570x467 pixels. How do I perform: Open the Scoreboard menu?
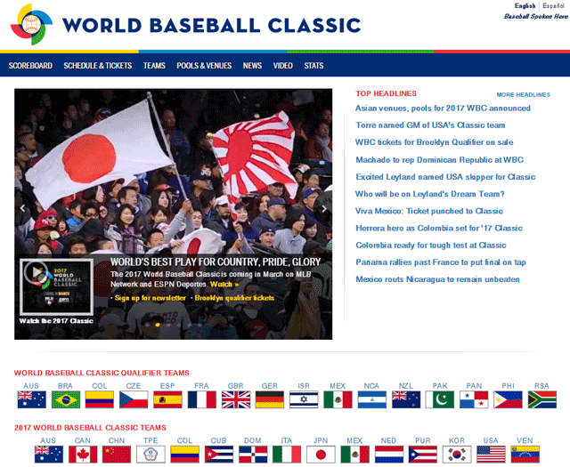pyautogui.click(x=30, y=66)
